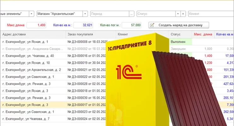This screenshot has height=126, width=234.
Task: Sort by the blue Кол-во кв.м. column header
Action: click(224, 34)
